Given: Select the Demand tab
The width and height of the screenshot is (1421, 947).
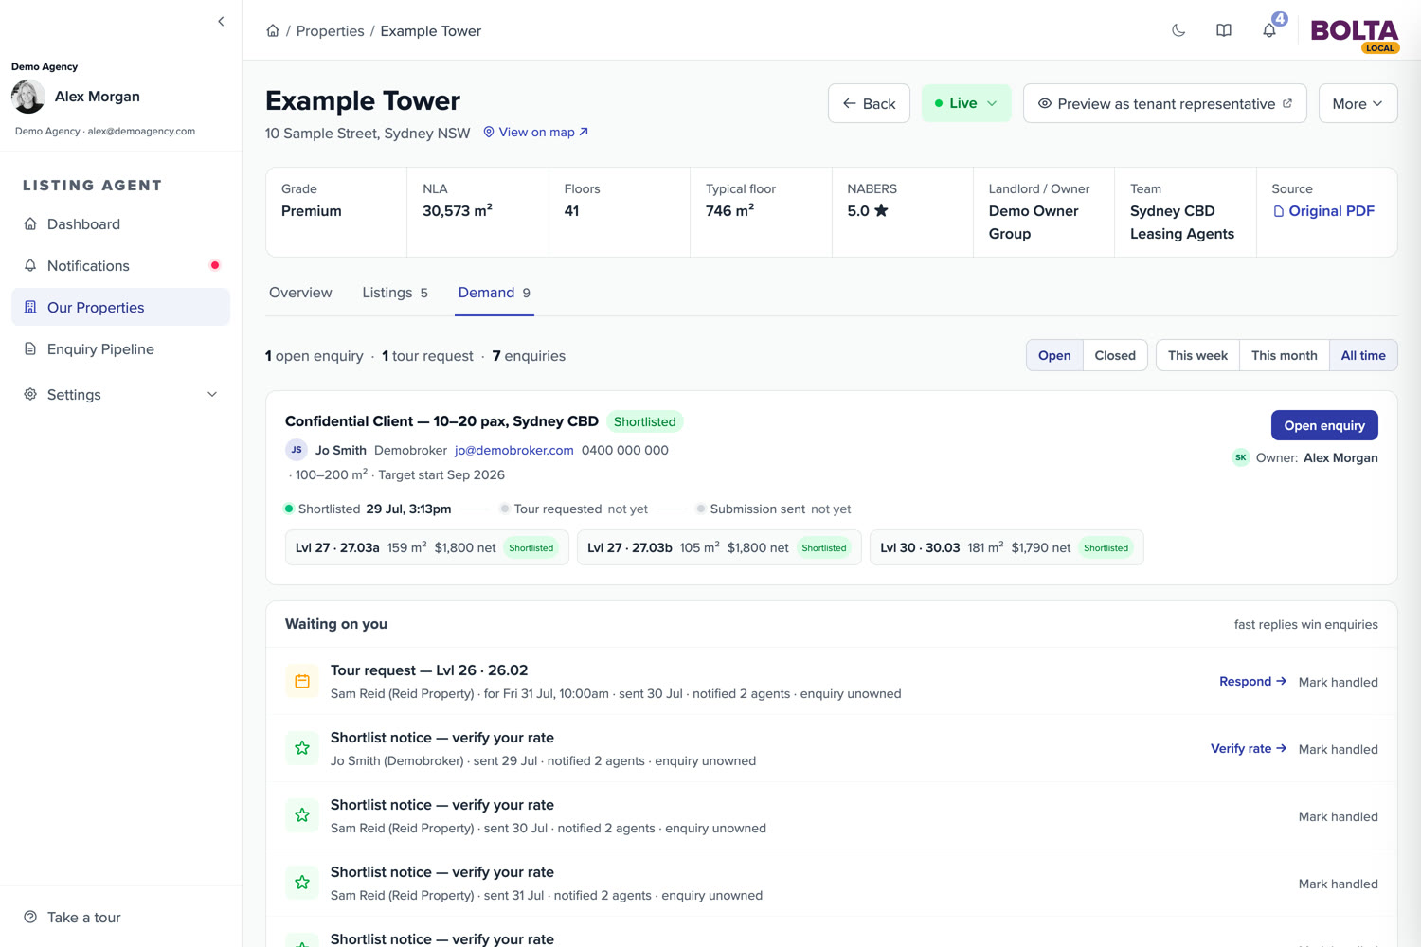Looking at the screenshot, I should (495, 293).
